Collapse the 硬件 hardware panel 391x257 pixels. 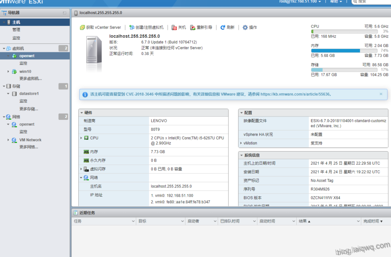click(81, 113)
